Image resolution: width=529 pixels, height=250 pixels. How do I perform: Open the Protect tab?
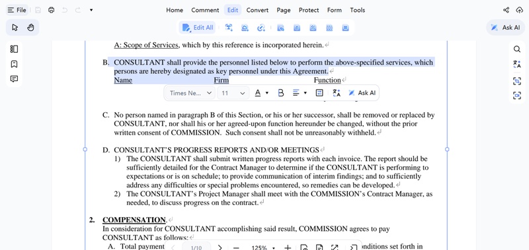(309, 10)
